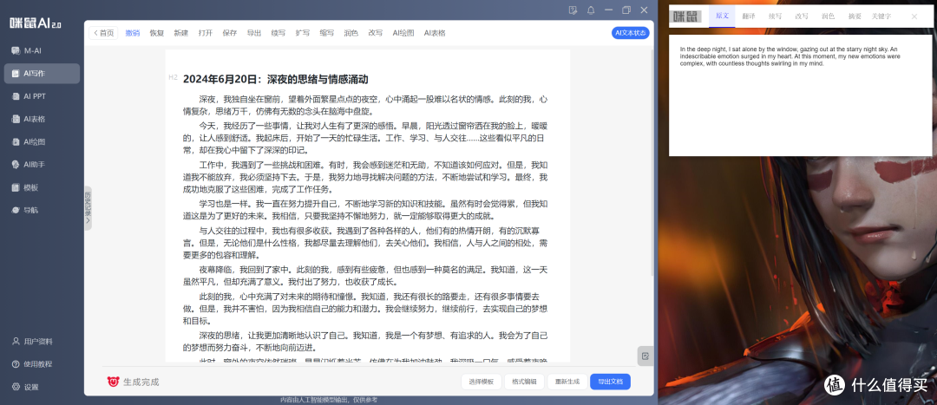Click the feedback note icon in title bar
Image resolution: width=937 pixels, height=405 pixels.
coord(573,10)
